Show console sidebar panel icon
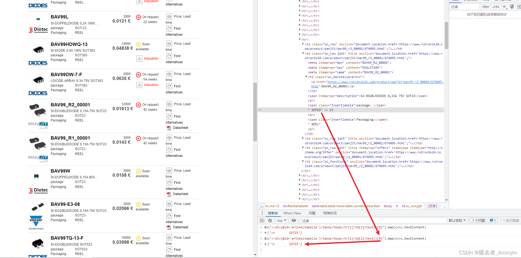Viewport: 521px width, 258px height. [262, 220]
